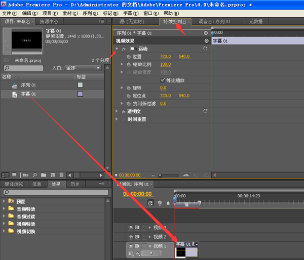304x260 pixels.
Task: Toggle stopwatch animation for 抗闪烁过滤
Action: point(129,104)
